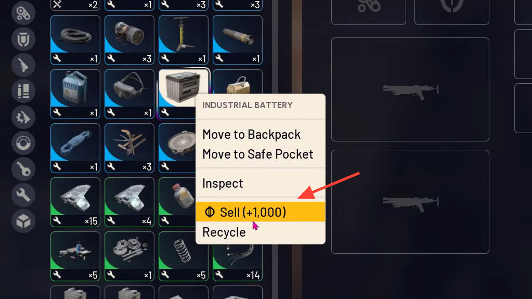Choose Move to Safe Pocket option
Screen dimensions: 532x299
coord(258,154)
